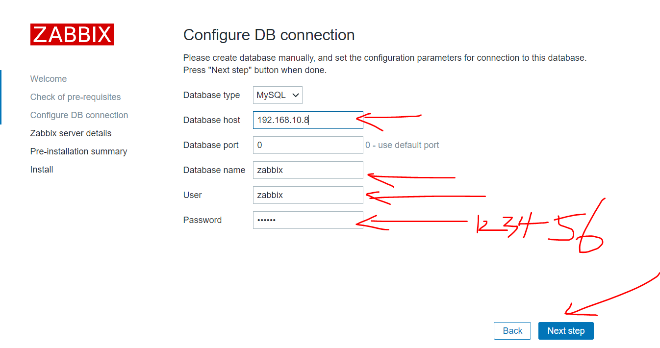Go back with the Back button
Viewport: 660px width, 348px height.
click(x=512, y=331)
